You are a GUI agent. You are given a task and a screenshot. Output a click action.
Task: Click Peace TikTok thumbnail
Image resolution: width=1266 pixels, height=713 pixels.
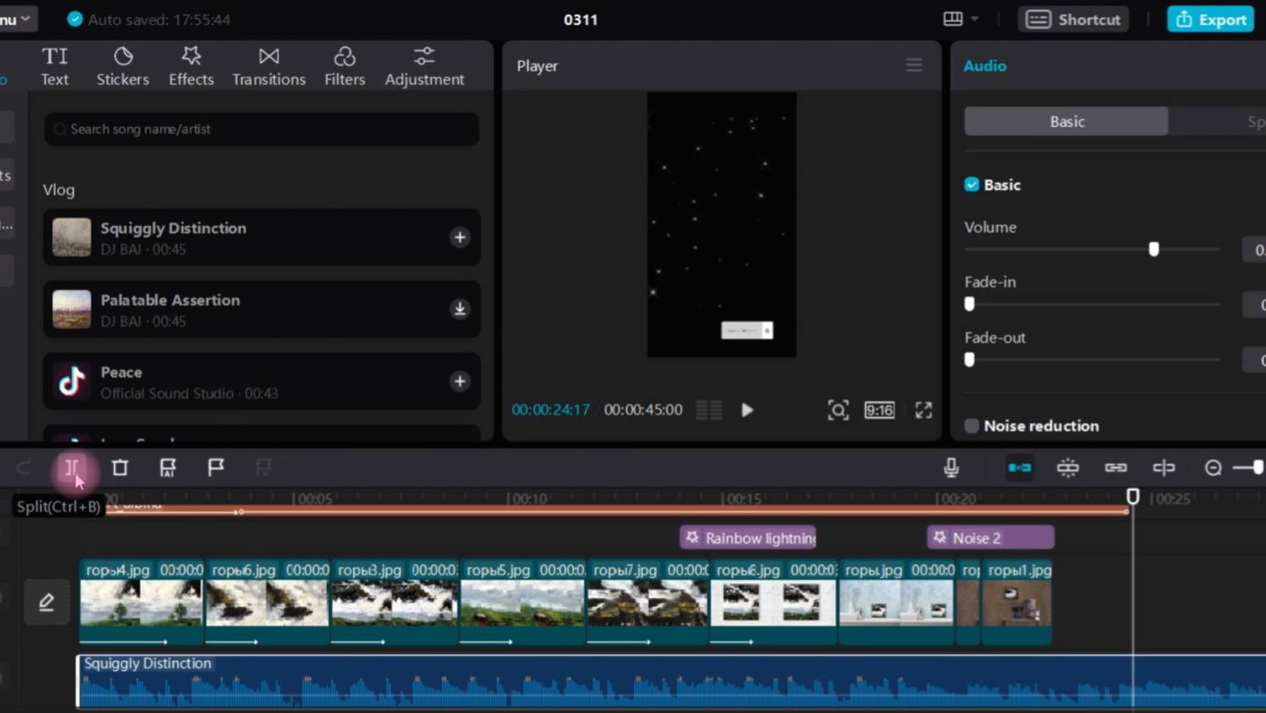(x=71, y=382)
